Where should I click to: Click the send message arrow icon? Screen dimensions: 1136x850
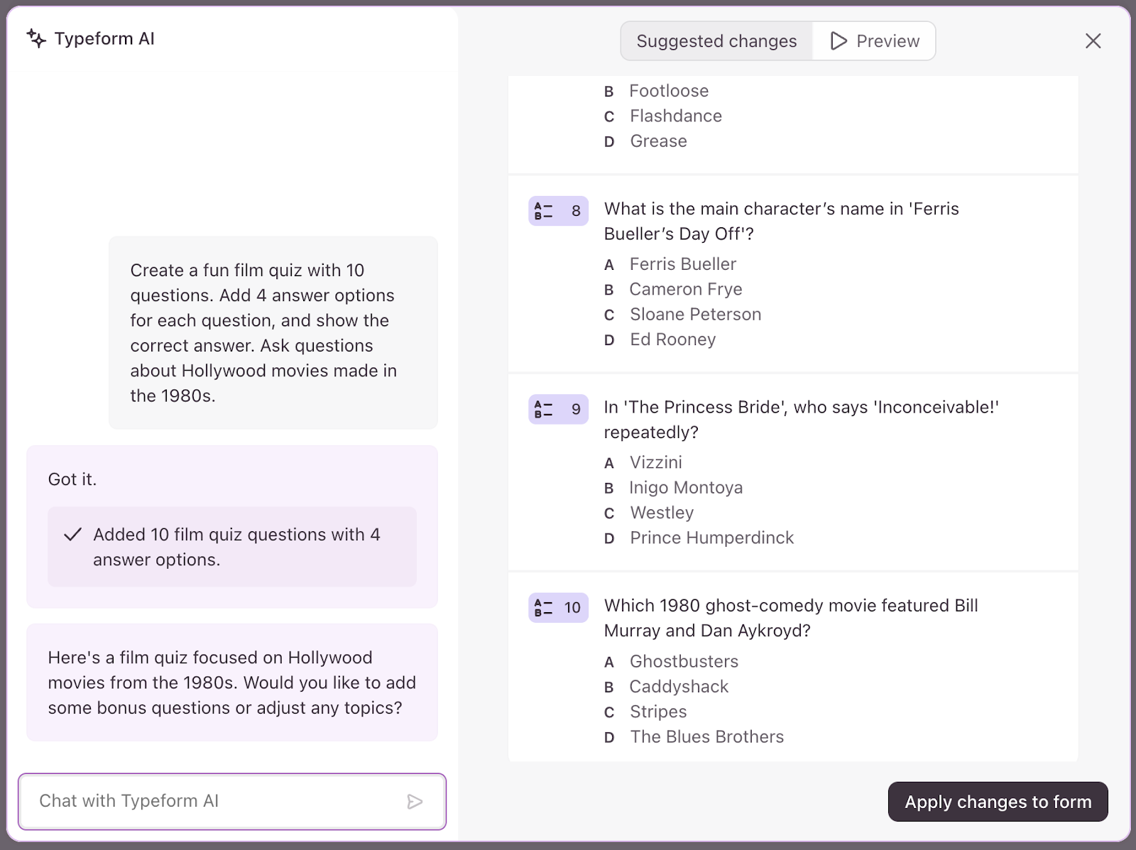coord(415,802)
